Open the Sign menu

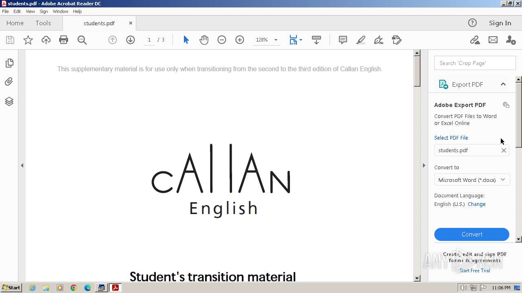[44, 11]
